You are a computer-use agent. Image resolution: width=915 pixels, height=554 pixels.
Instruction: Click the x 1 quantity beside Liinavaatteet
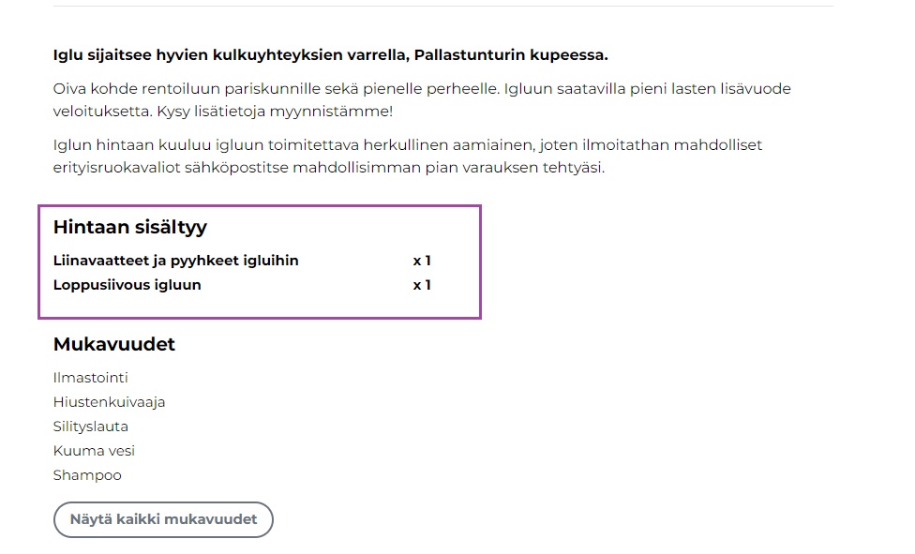(x=422, y=261)
